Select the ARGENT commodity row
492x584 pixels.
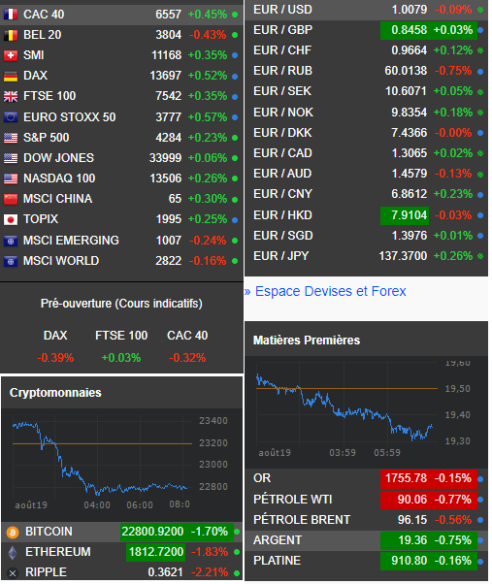click(366, 540)
